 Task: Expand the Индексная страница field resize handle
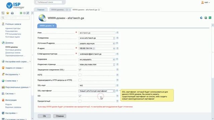[114, 65]
